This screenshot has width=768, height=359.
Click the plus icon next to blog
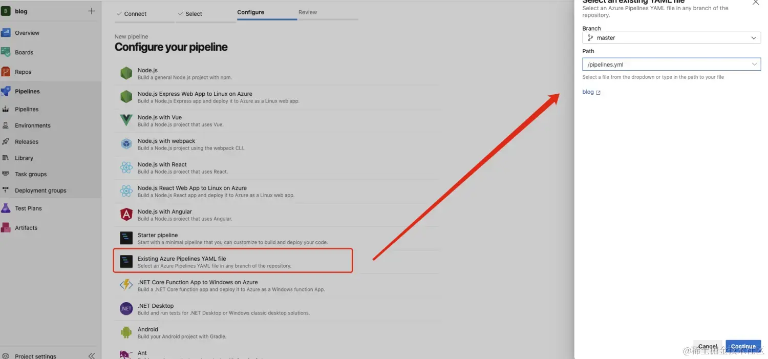tap(91, 11)
